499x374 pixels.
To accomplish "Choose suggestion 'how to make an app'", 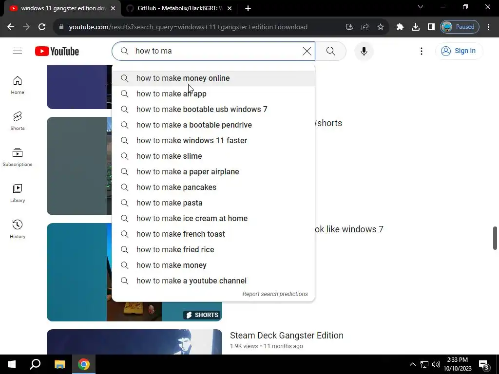I will [213, 94].
